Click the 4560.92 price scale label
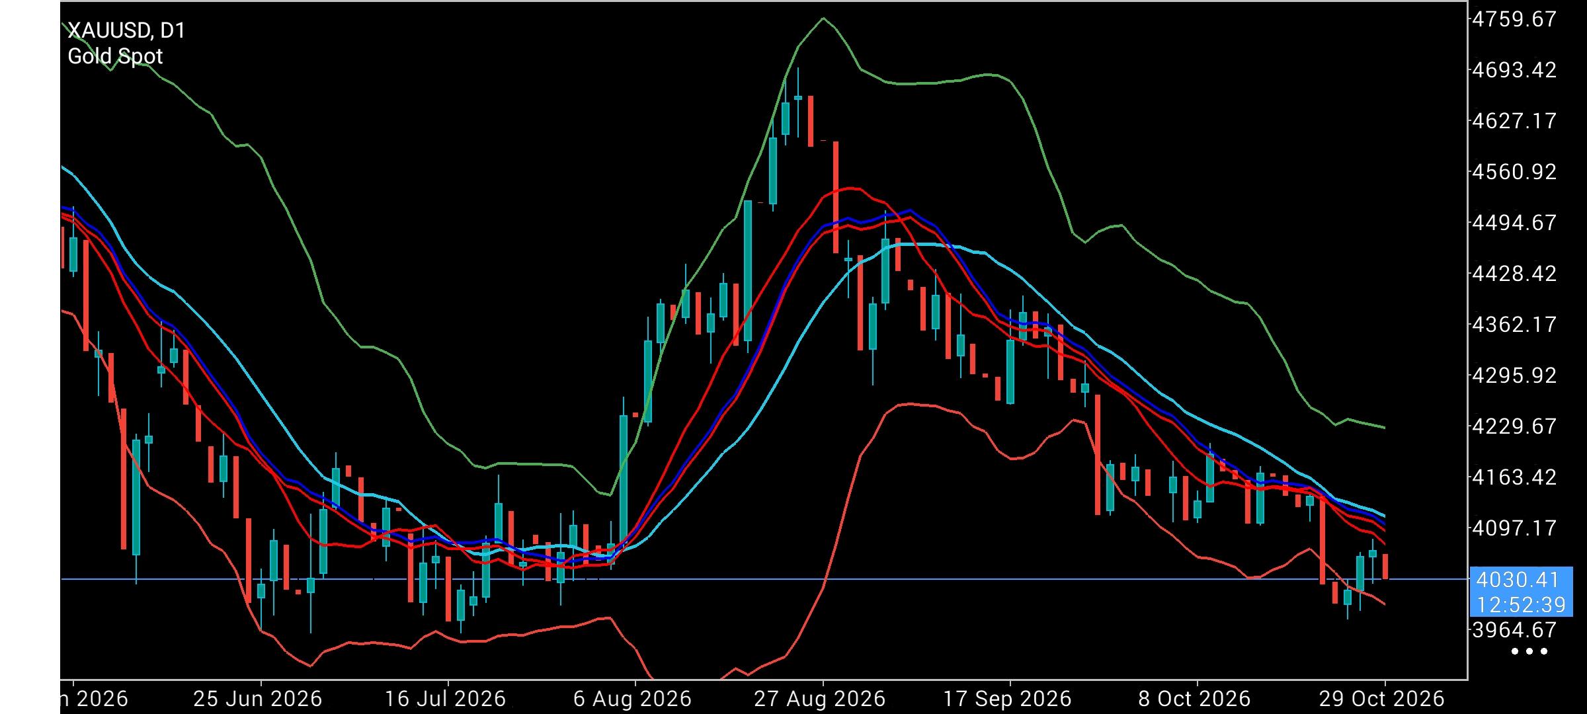The height and width of the screenshot is (714, 1587). coord(1514,171)
